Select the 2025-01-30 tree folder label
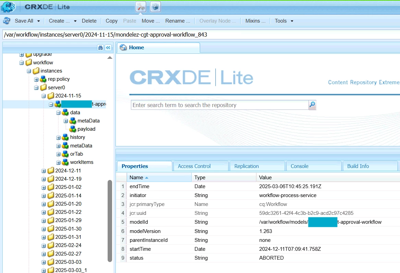Screen dimensions: 400x273 click(68, 229)
